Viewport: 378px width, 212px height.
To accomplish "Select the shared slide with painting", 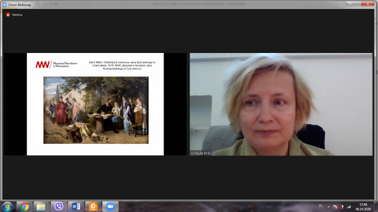I will (95, 104).
